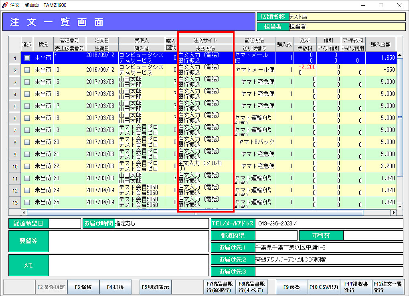Go back using F9 戻る
Image resolution: width=409 pixels, height=296 pixels.
[292, 287]
